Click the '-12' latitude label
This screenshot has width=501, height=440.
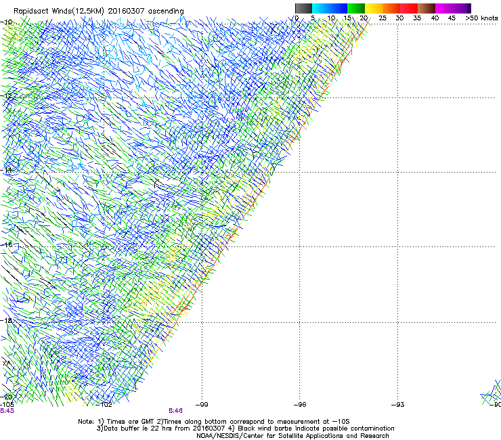(x=7, y=95)
